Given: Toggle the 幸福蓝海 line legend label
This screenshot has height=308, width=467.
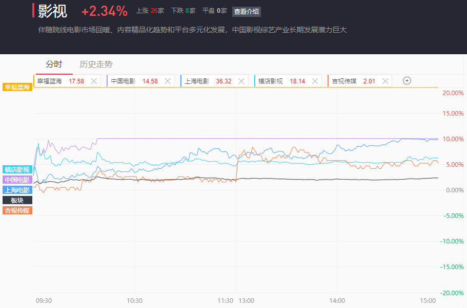Looking at the screenshot, I should (17, 87).
